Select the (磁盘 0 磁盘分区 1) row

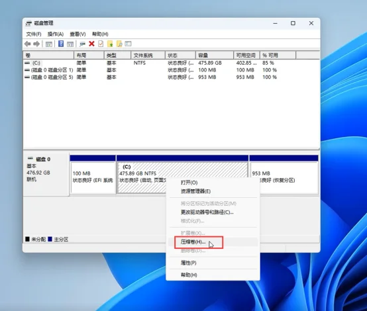[x=172, y=70]
